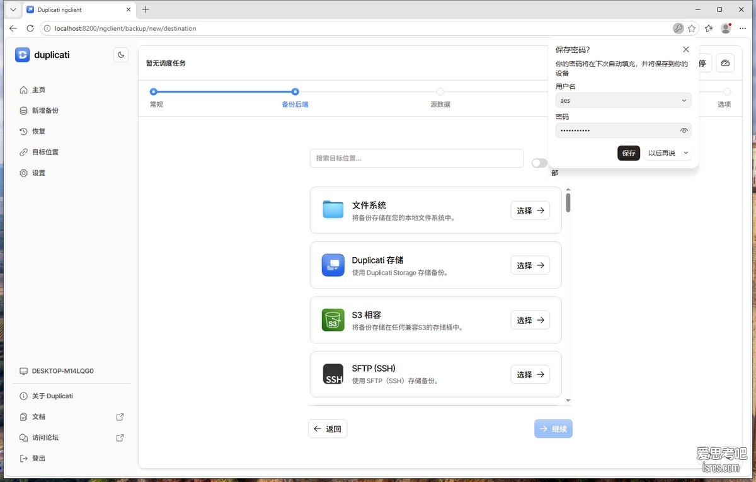Click the scroll-down arrow of destination list
The width and height of the screenshot is (756, 482).
pos(568,400)
